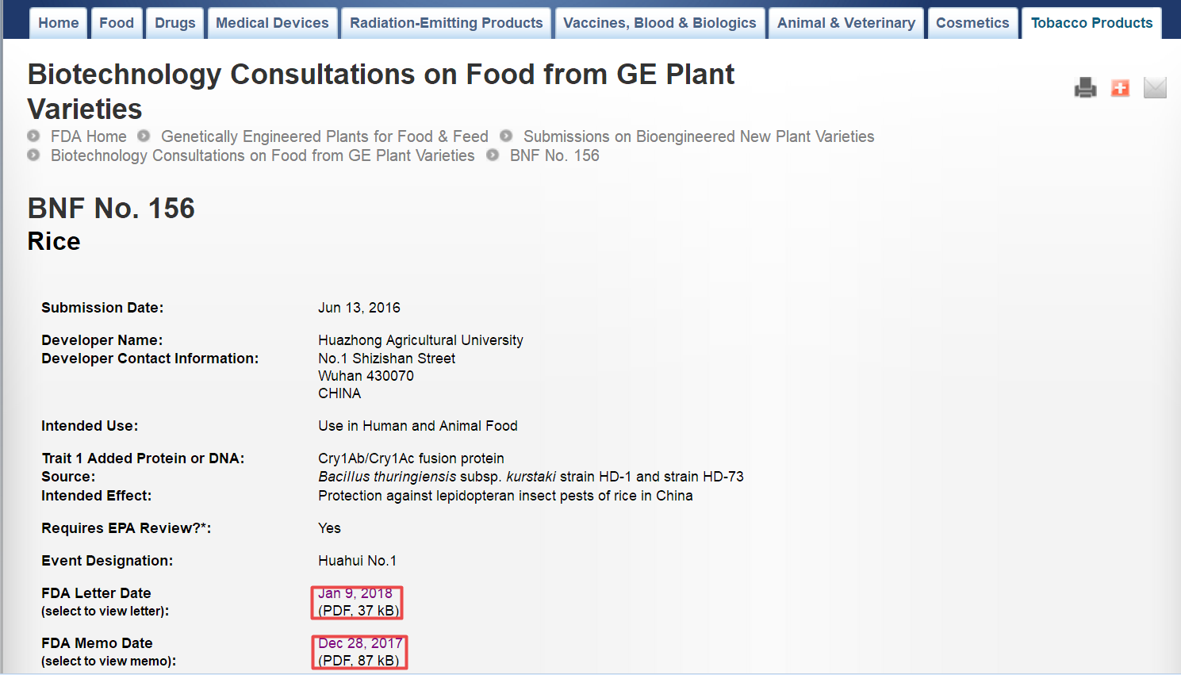This screenshot has width=1181, height=675.
Task: View the Jan 9, 2018 FDA letter
Action: pos(355,593)
